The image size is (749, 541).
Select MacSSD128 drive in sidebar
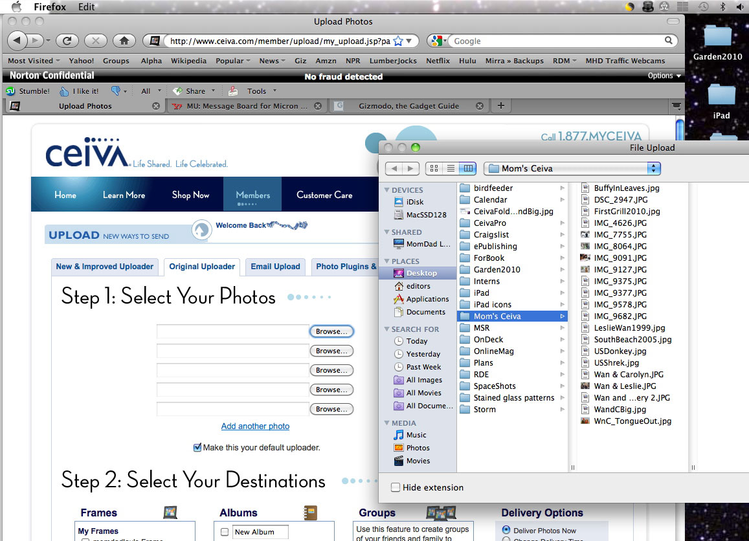pyautogui.click(x=420, y=215)
